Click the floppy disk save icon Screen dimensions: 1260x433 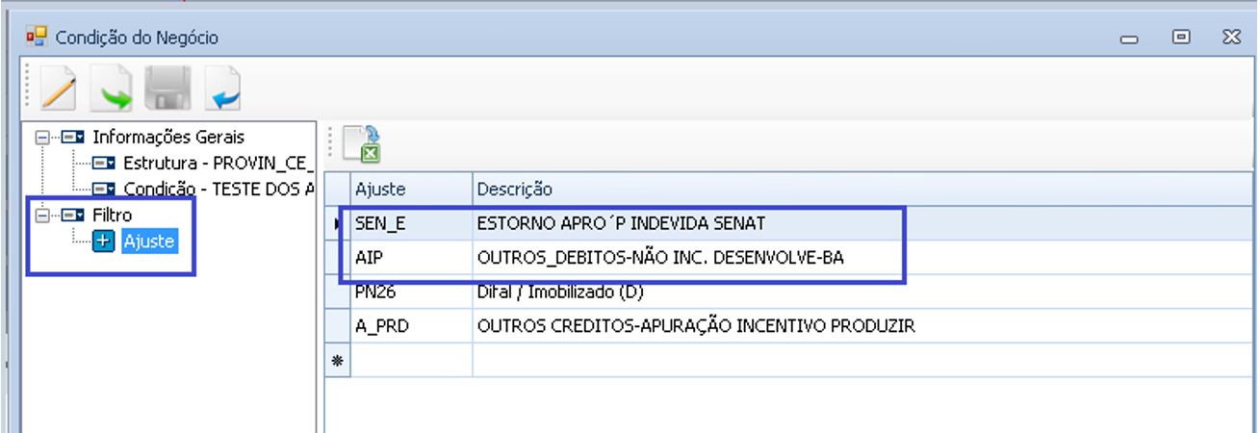tap(167, 89)
